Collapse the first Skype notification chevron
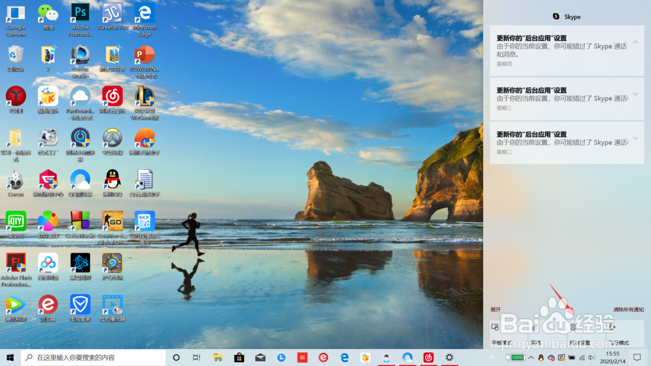Image resolution: width=651 pixels, height=366 pixels. (635, 42)
